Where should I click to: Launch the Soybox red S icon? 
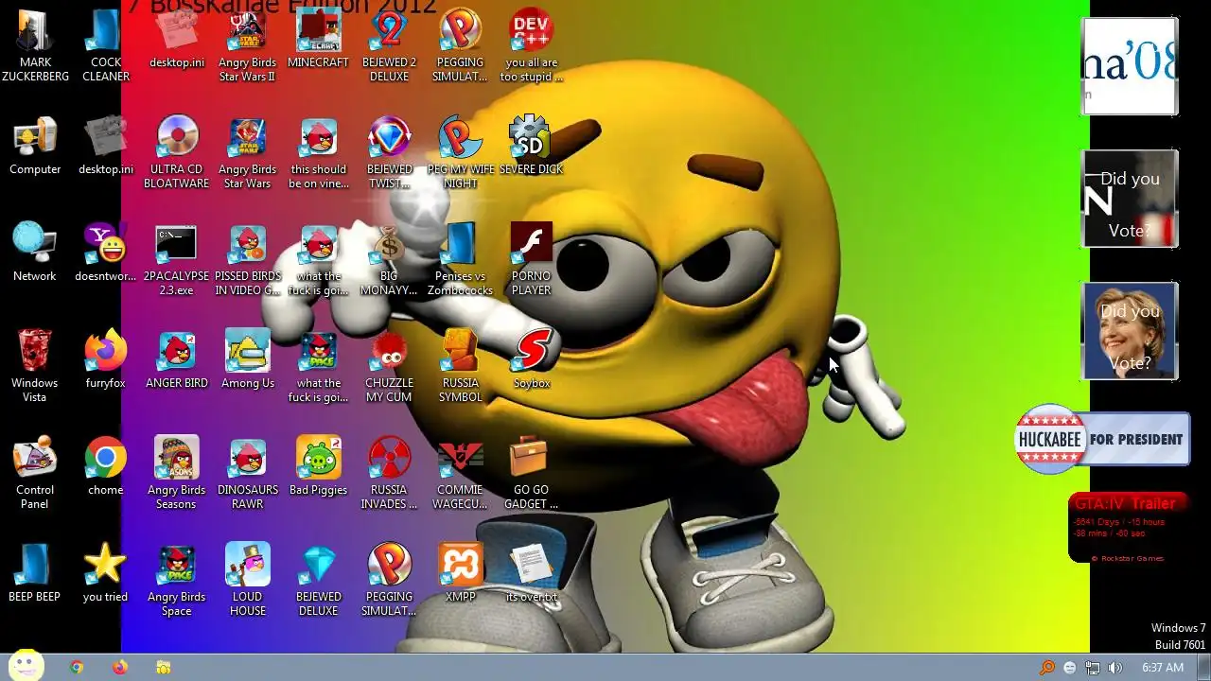pyautogui.click(x=532, y=359)
